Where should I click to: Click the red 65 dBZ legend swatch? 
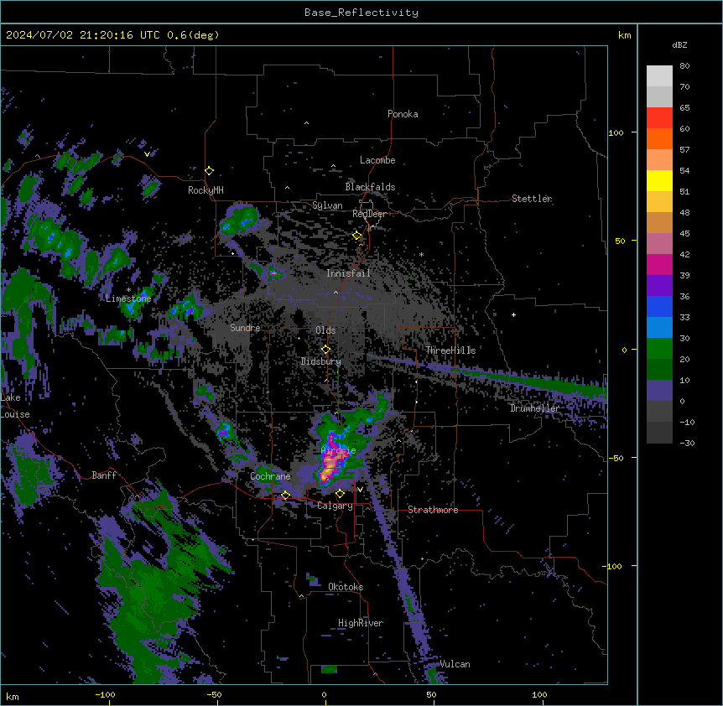click(659, 117)
